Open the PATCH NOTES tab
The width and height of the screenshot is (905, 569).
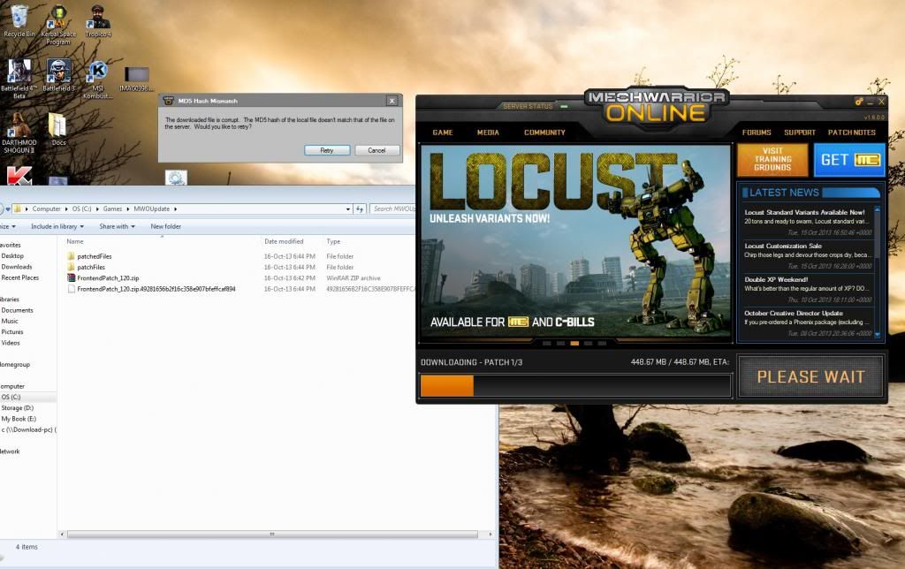point(851,133)
